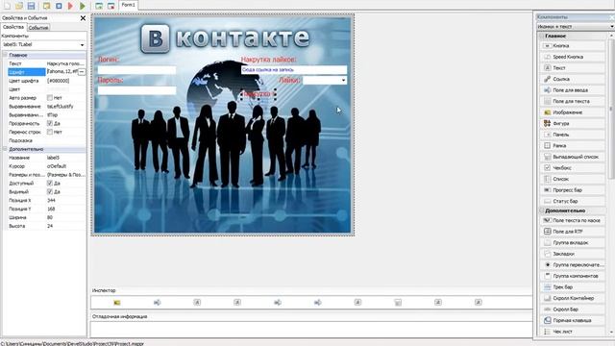Viewport: 615px width, 346px height.
Task: Collapse the Дополнительно components section
Action: 541,210
